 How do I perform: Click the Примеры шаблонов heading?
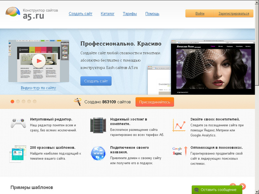[x=32, y=188]
